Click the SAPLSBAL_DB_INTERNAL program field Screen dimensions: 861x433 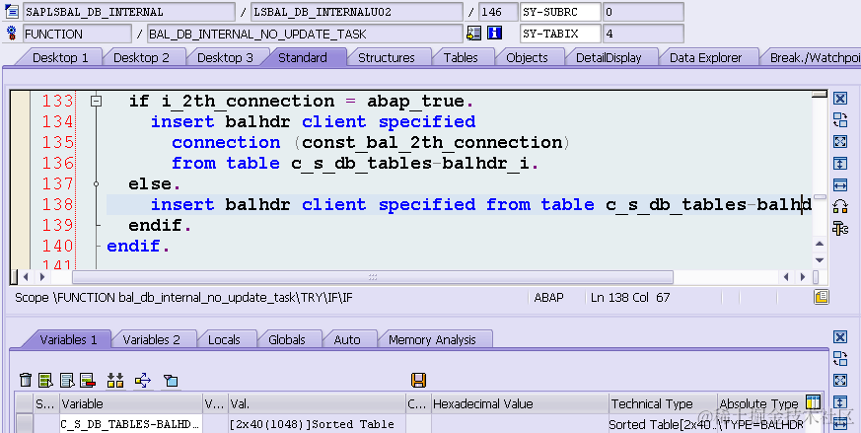coord(129,12)
